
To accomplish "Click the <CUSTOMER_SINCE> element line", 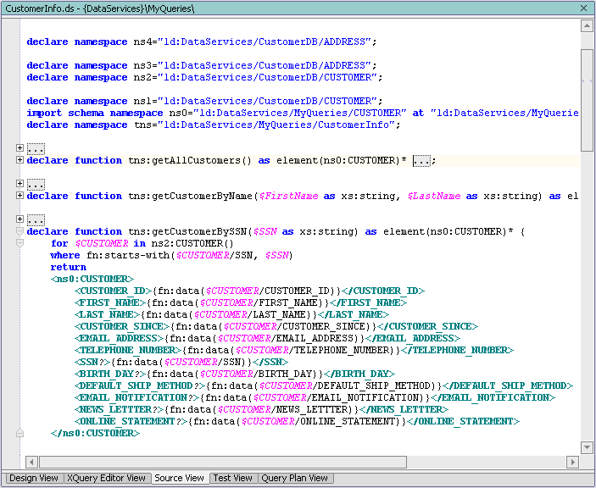I will click(x=276, y=326).
